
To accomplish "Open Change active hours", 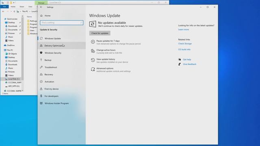I will [x=106, y=50].
